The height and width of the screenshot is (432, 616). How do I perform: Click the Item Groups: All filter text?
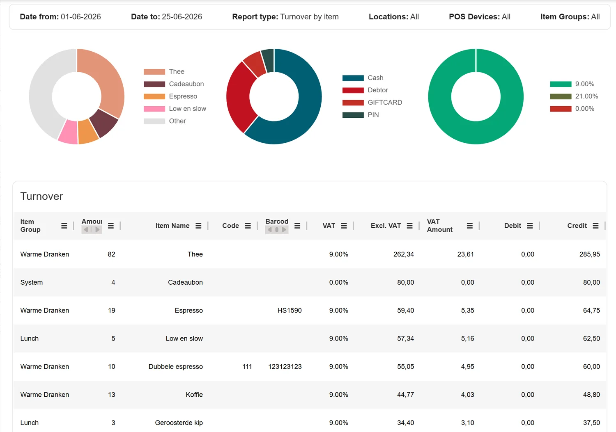pos(570,17)
